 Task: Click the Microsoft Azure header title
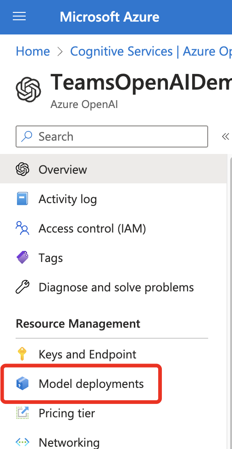click(x=110, y=17)
